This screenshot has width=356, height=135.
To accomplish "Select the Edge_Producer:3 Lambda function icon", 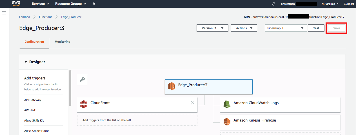I will (172, 86).
